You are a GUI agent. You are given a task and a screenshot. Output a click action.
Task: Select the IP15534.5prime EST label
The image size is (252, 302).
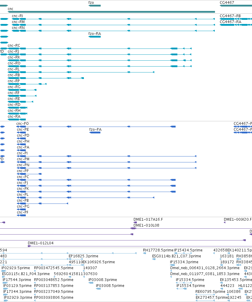point(191,286)
